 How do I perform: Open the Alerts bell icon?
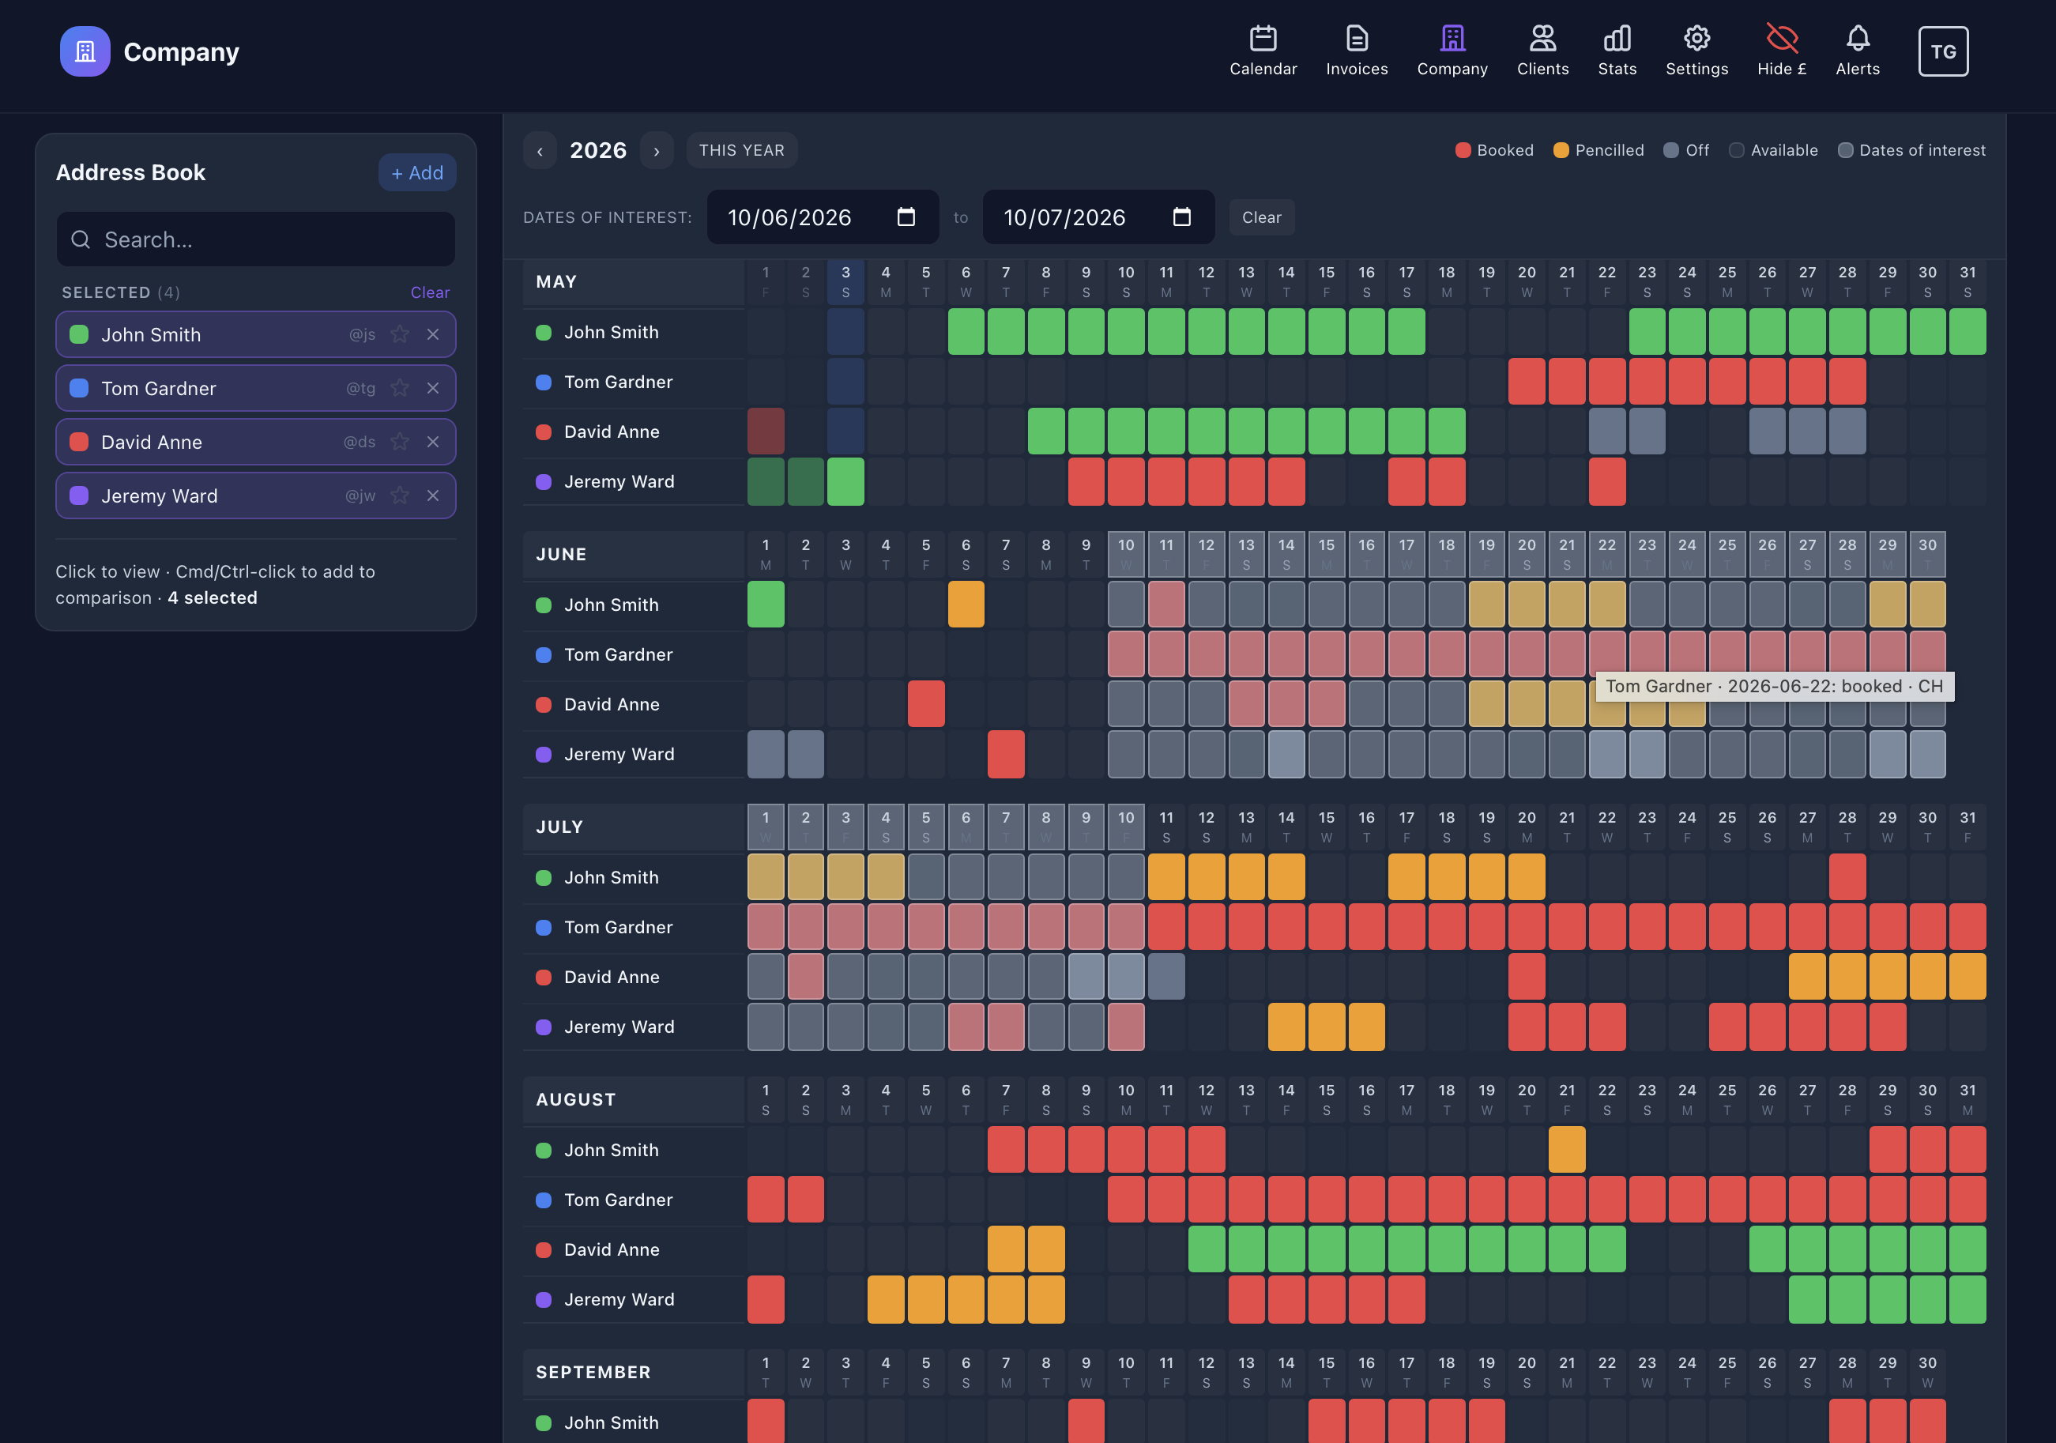click(1857, 39)
